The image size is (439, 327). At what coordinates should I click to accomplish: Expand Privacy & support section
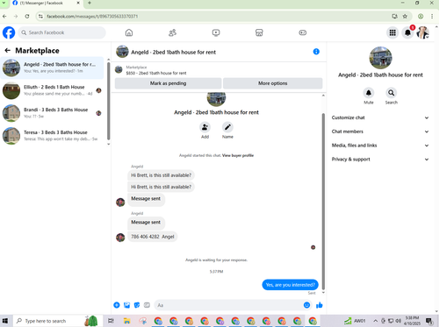click(x=380, y=160)
